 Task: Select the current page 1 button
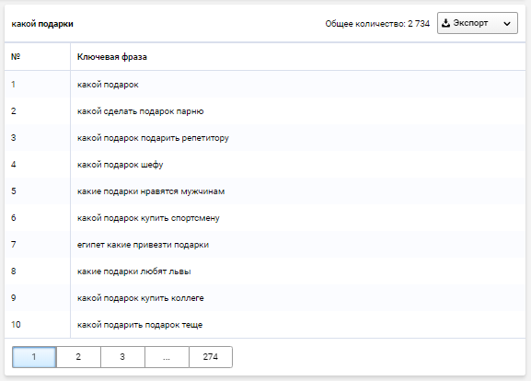34,357
